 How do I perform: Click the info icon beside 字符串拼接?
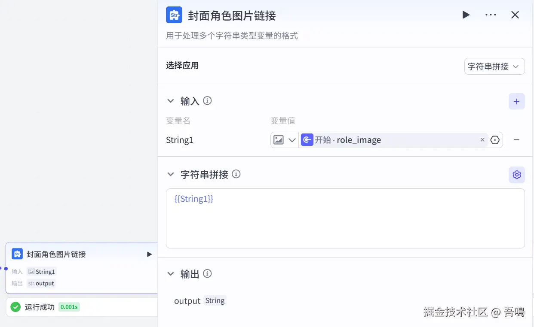[x=236, y=174]
